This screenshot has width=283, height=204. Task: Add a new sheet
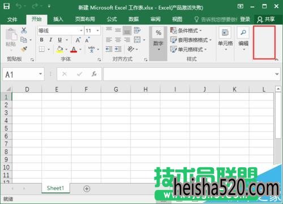(x=87, y=189)
